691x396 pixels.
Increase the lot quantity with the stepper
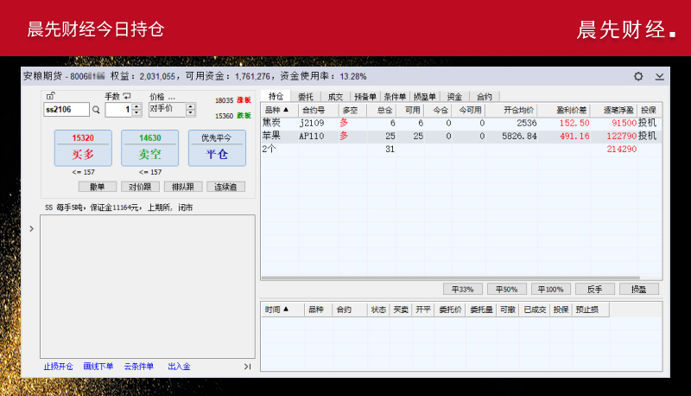click(x=136, y=106)
